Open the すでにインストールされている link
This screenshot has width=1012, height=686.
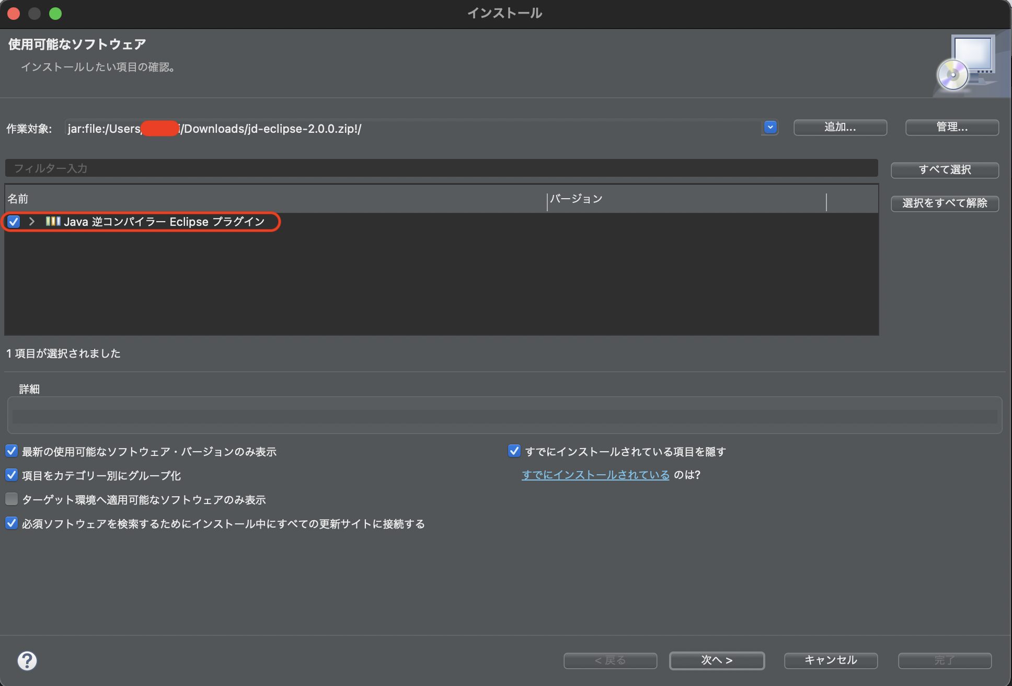pos(595,475)
